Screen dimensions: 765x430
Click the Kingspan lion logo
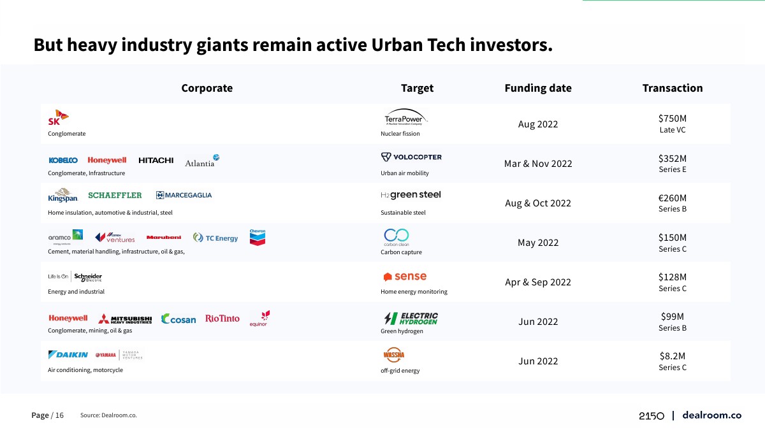(62, 195)
